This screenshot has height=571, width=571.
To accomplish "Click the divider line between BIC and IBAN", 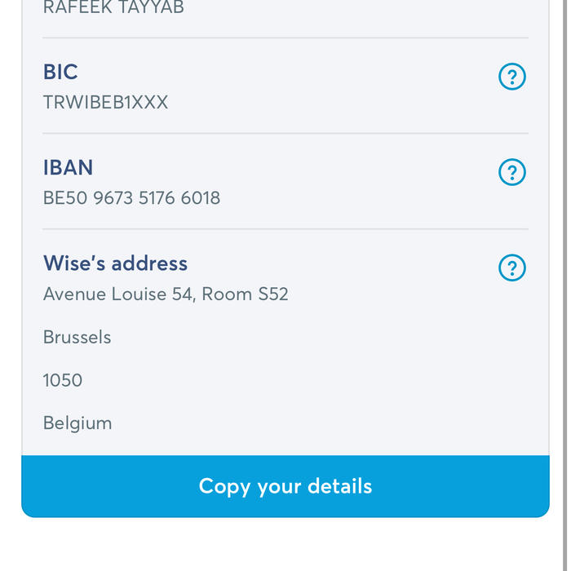I will tap(285, 133).
